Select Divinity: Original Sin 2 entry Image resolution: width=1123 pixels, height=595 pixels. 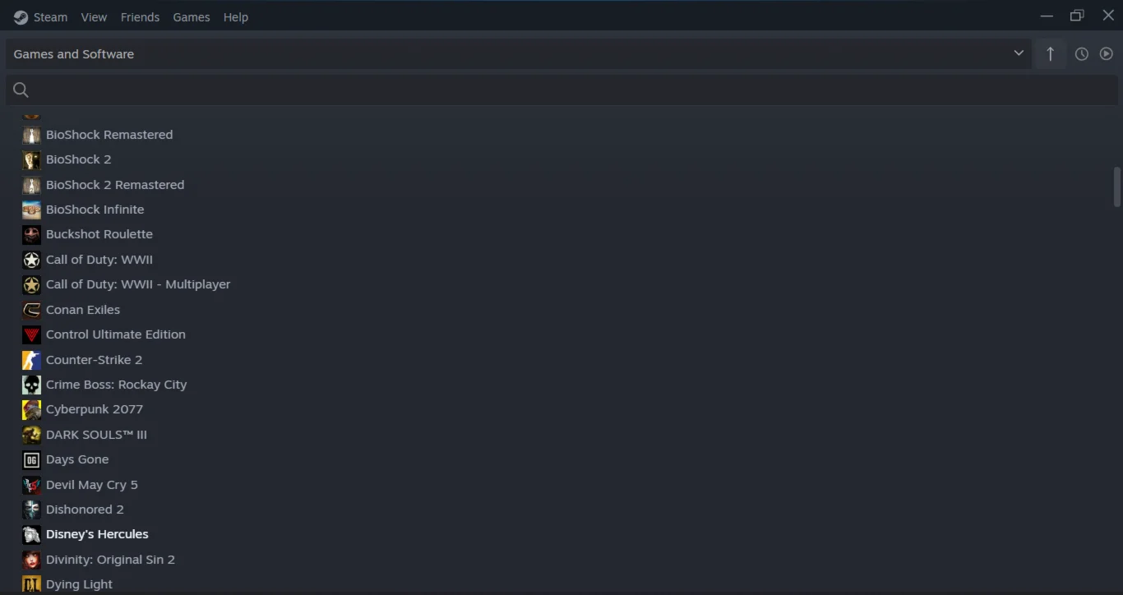(110, 560)
